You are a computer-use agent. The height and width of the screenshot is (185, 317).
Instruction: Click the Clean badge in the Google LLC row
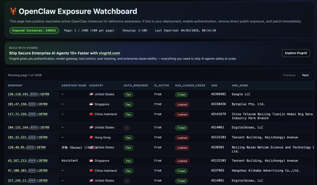click(x=181, y=95)
